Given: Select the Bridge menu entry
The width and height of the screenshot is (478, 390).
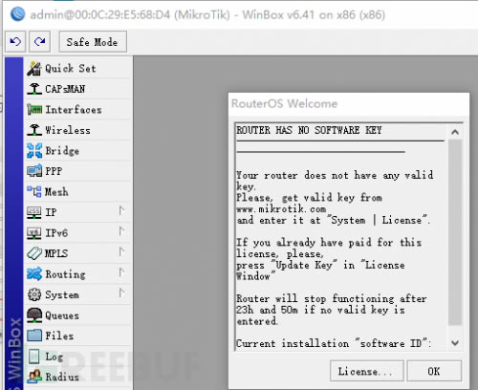Looking at the screenshot, I should tap(78, 151).
